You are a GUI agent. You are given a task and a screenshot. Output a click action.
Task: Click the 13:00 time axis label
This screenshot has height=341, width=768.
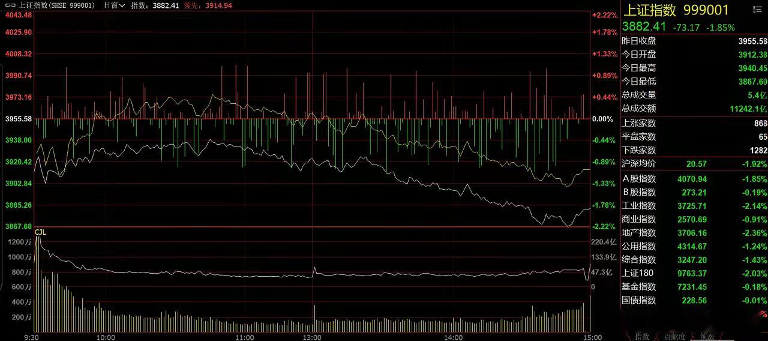[x=313, y=337]
